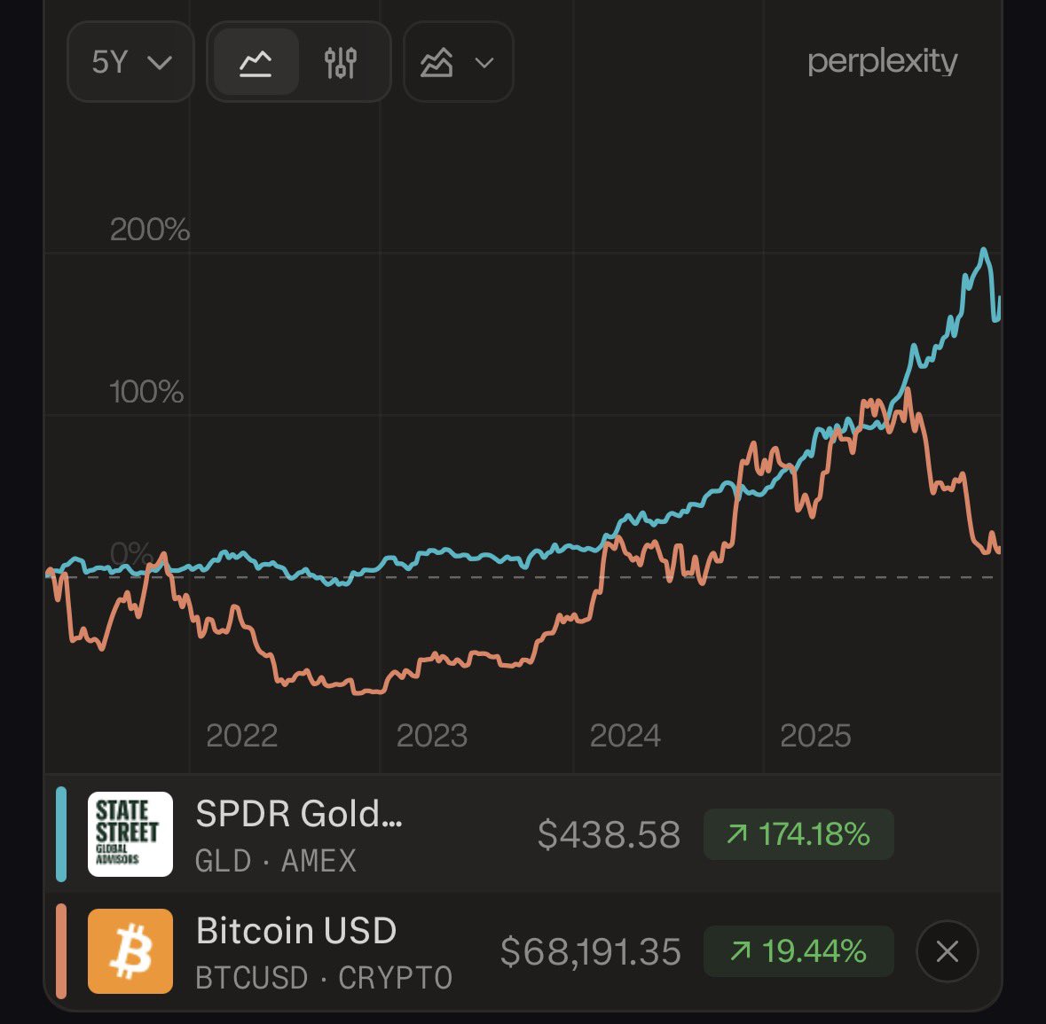Click the GLD 174.18% change badge
The width and height of the screenshot is (1046, 1024).
[x=798, y=834]
